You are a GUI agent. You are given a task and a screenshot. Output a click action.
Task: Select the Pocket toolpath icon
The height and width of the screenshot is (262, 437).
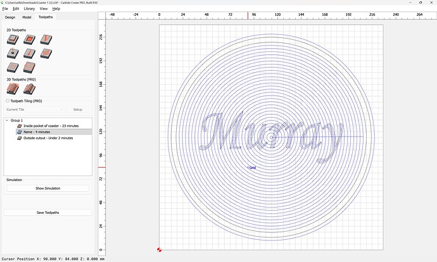[x=29, y=40]
